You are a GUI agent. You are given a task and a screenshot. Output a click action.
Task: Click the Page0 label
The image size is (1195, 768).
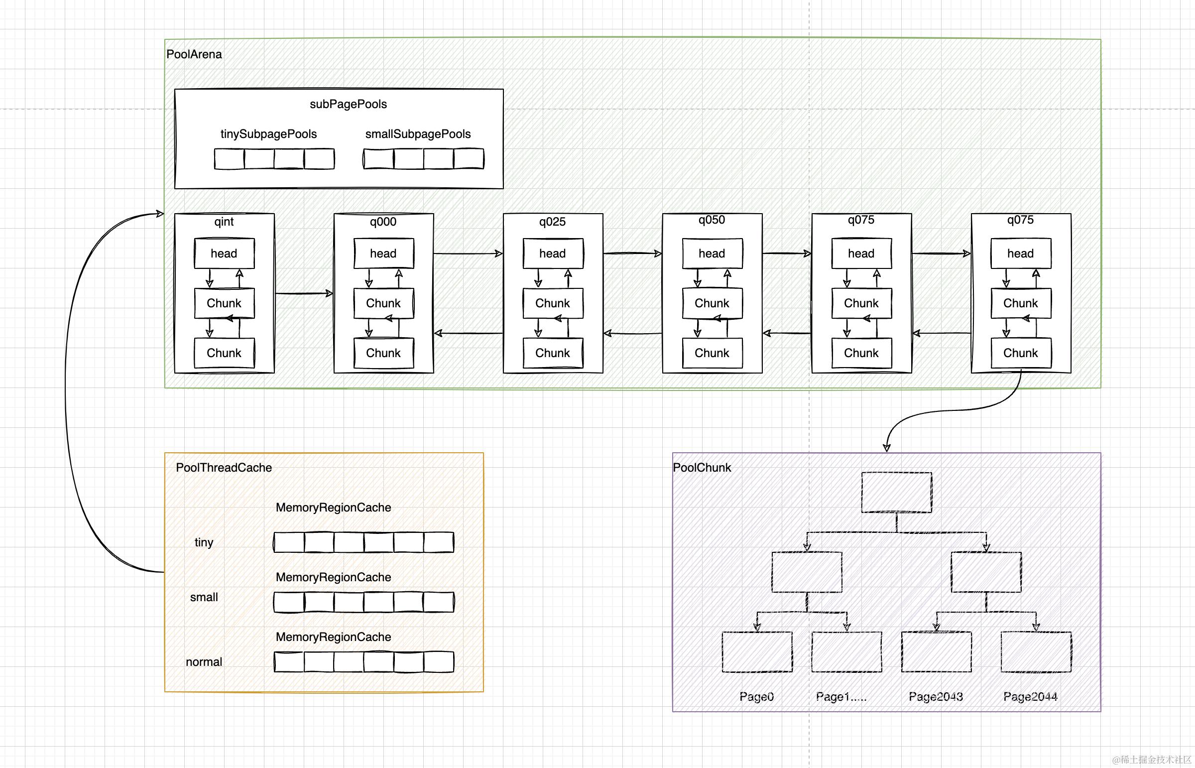click(x=756, y=697)
